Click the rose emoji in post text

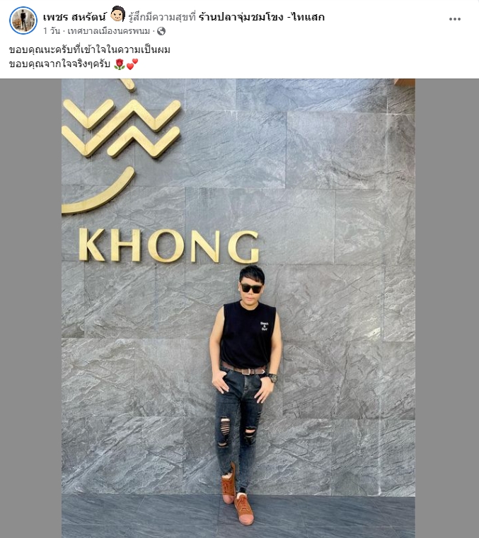click(119, 64)
